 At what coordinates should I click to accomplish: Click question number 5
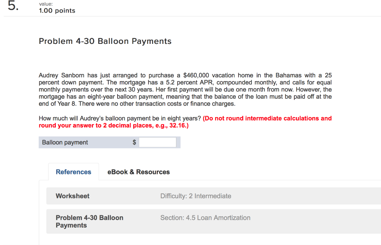point(11,6)
